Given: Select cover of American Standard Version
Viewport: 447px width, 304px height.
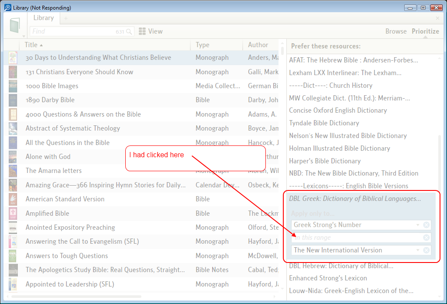Looking at the screenshot, I should point(13,199).
